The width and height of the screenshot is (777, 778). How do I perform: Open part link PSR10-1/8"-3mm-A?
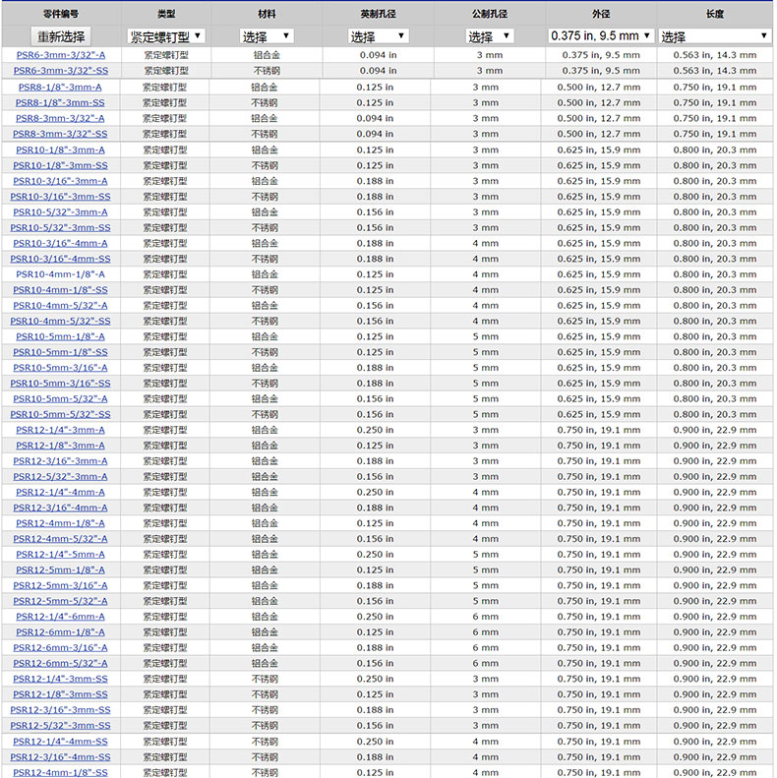coord(61,150)
